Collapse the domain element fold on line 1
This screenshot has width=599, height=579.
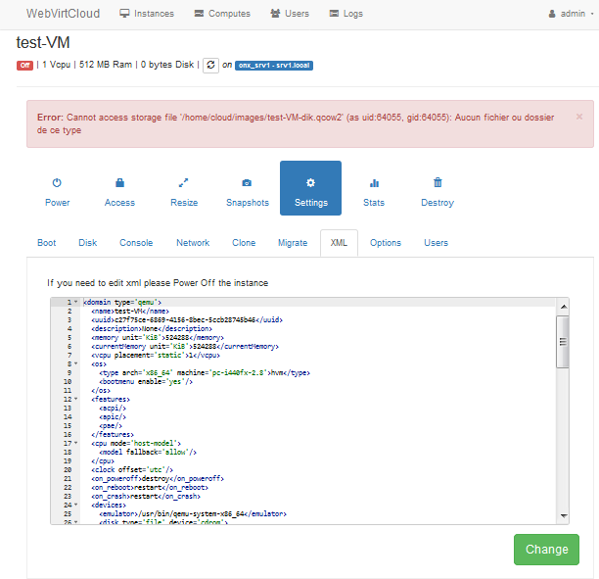(76, 303)
